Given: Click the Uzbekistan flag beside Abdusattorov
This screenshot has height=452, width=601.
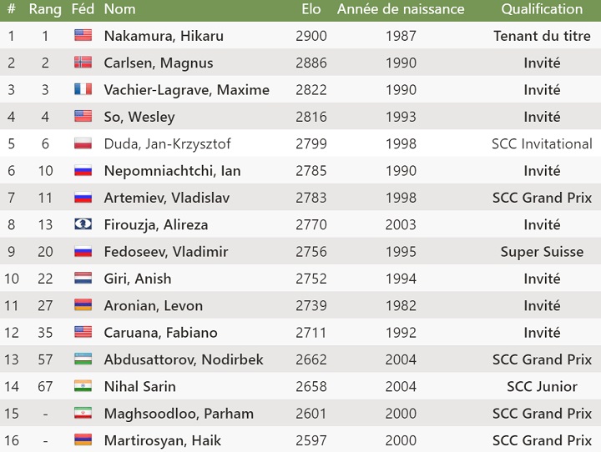Looking at the screenshot, I should tap(83, 359).
